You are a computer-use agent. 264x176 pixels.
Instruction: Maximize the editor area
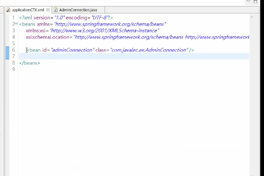[256, 1]
